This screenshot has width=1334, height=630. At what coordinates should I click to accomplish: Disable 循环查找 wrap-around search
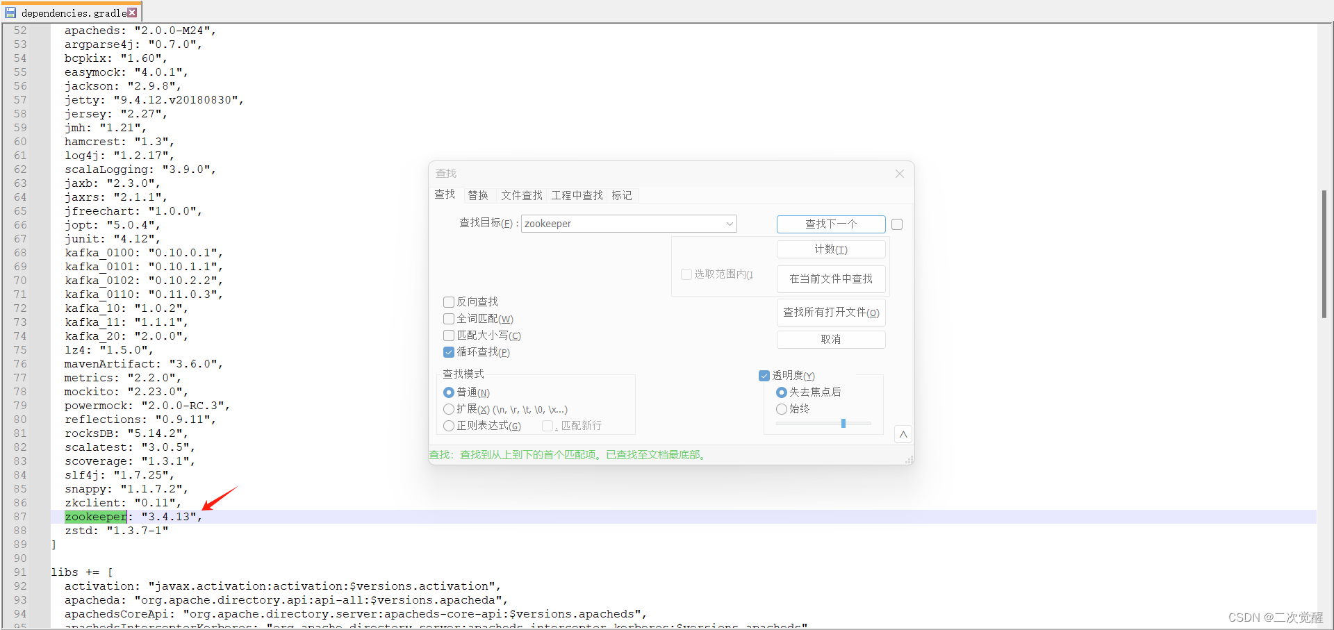[448, 352]
